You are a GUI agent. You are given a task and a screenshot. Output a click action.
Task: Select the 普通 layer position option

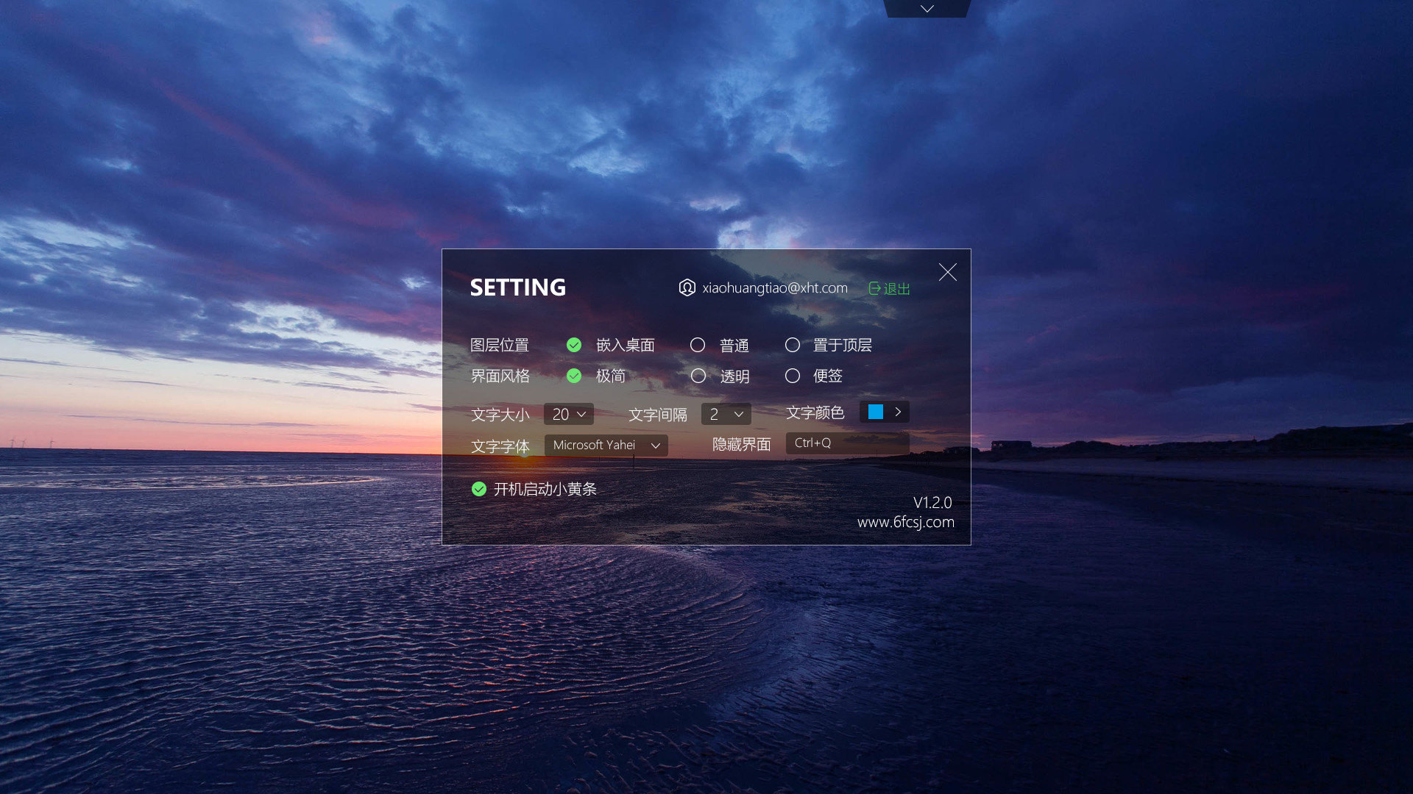698,345
